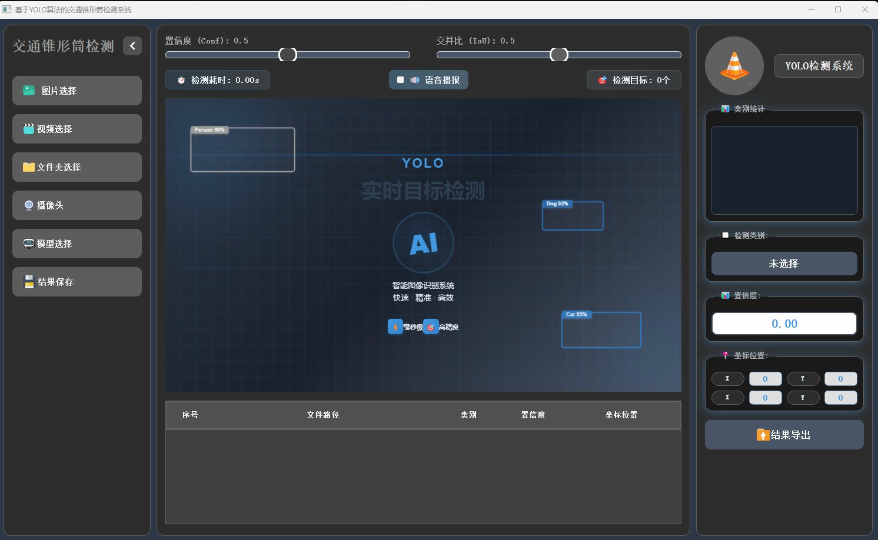The width and height of the screenshot is (878, 540).
Task: Click the 坐标位置: group title
Action: click(750, 355)
